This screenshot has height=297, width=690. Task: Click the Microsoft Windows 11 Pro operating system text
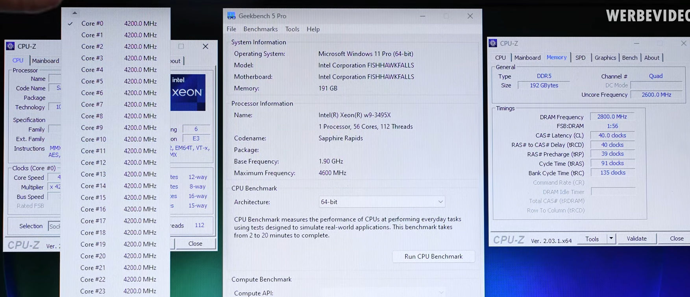coord(366,54)
